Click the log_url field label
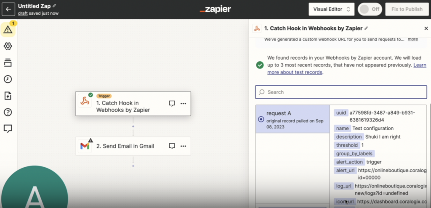Image resolution: width=431 pixels, height=208 pixels. 344,186
